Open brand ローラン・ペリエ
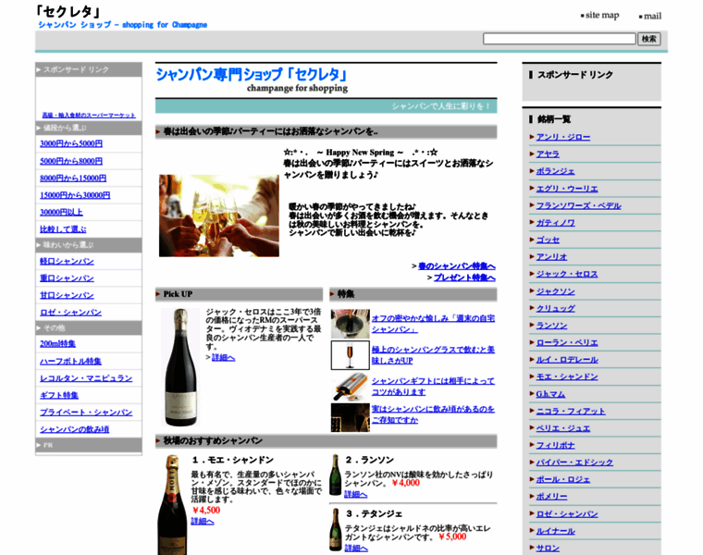Viewport: 703px width, 555px height. 567,342
